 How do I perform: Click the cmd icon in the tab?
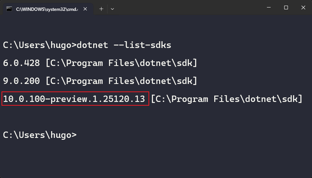(9, 9)
